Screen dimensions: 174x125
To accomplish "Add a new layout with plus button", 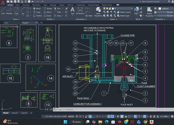I will pyautogui.click(x=31, y=113).
